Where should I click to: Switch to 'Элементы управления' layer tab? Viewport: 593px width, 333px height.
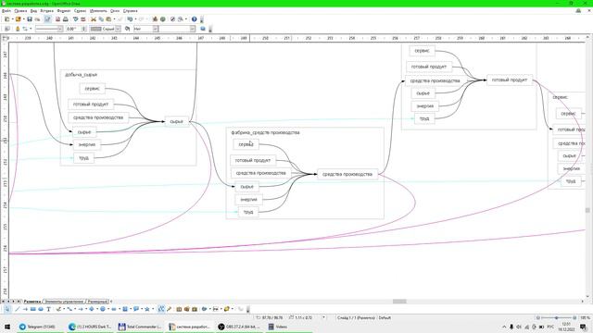tap(64, 302)
